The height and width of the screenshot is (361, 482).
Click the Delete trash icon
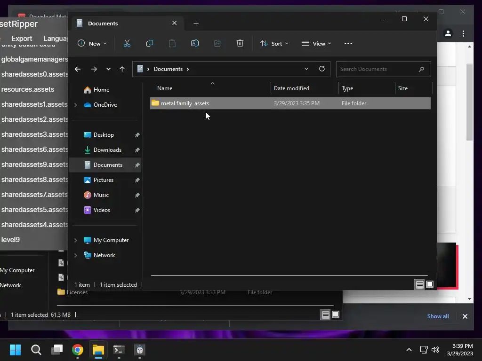240,43
